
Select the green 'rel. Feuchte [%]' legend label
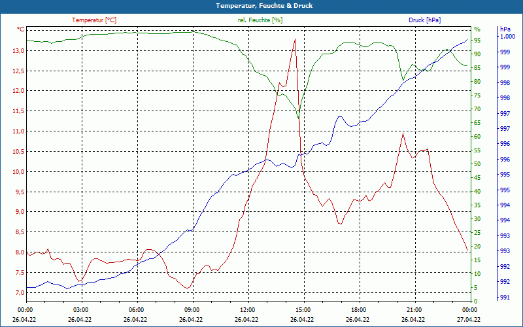(x=260, y=20)
